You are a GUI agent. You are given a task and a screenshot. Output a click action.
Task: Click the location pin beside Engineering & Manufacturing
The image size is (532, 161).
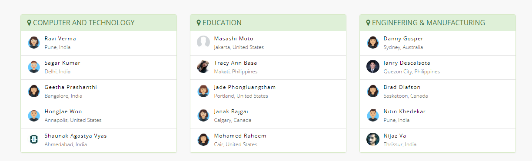(368, 23)
